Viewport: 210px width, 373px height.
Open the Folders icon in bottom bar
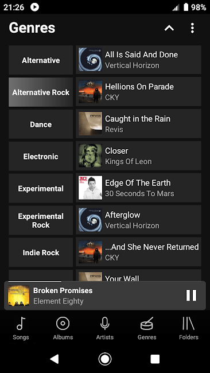[189, 324]
